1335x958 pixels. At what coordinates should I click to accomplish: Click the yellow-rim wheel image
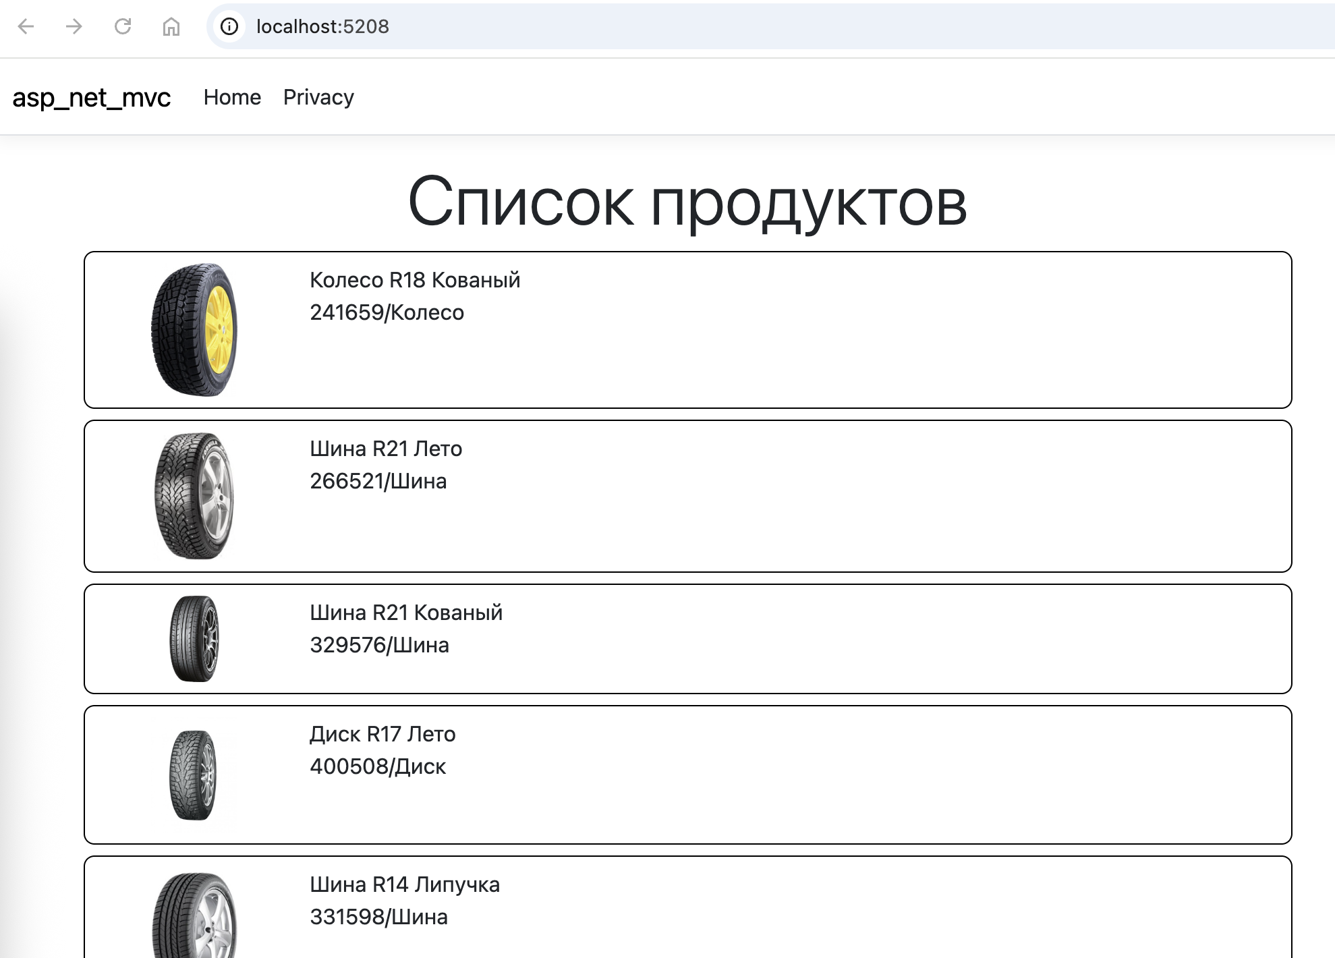194,329
